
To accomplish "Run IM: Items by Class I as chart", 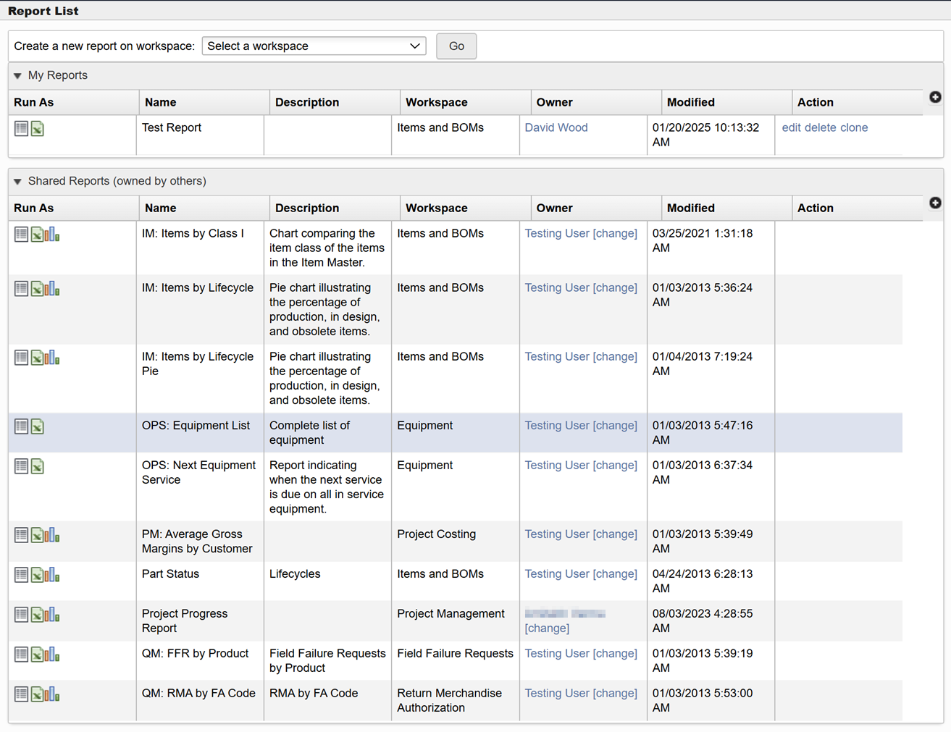I will point(53,235).
